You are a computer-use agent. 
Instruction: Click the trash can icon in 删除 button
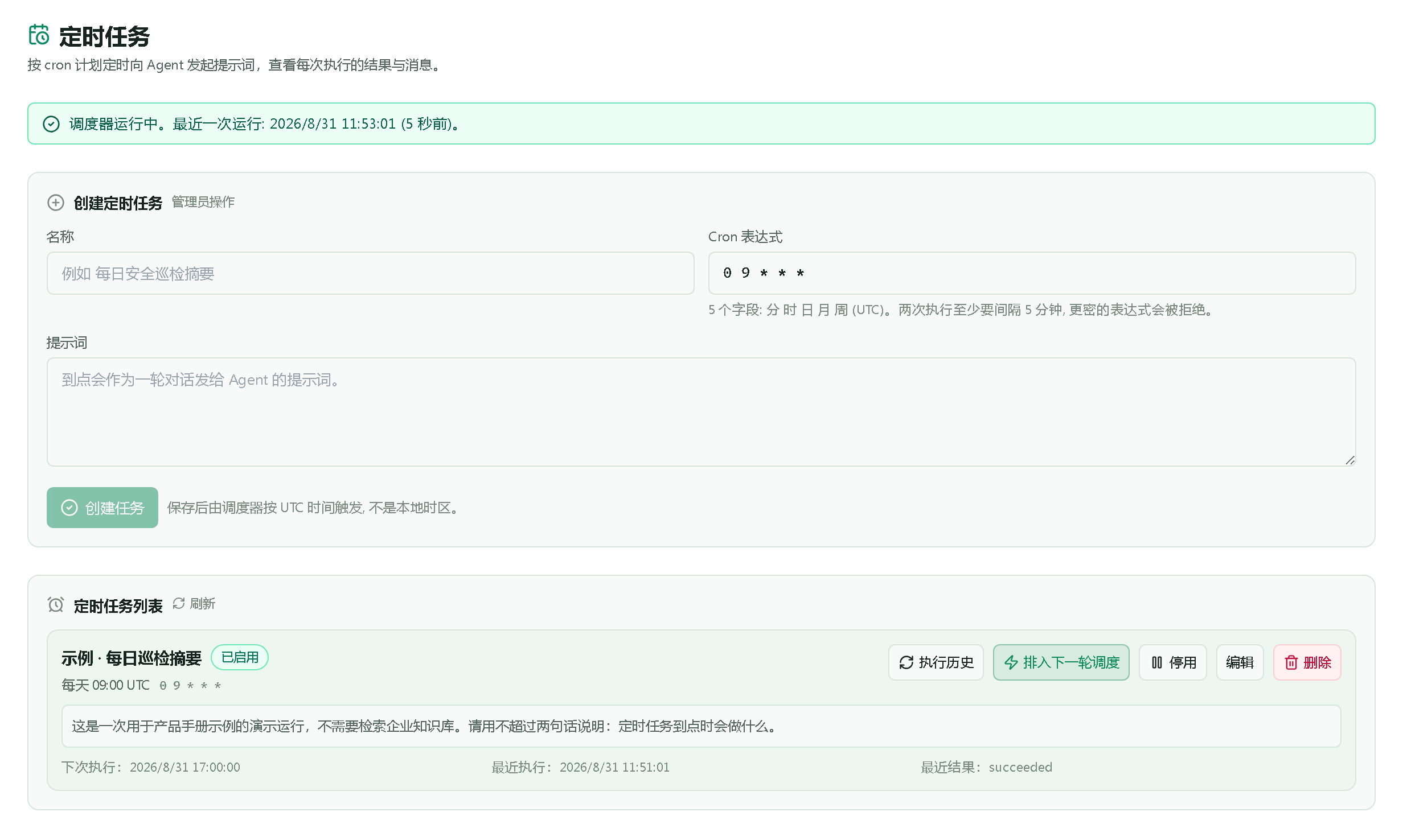tap(1291, 662)
